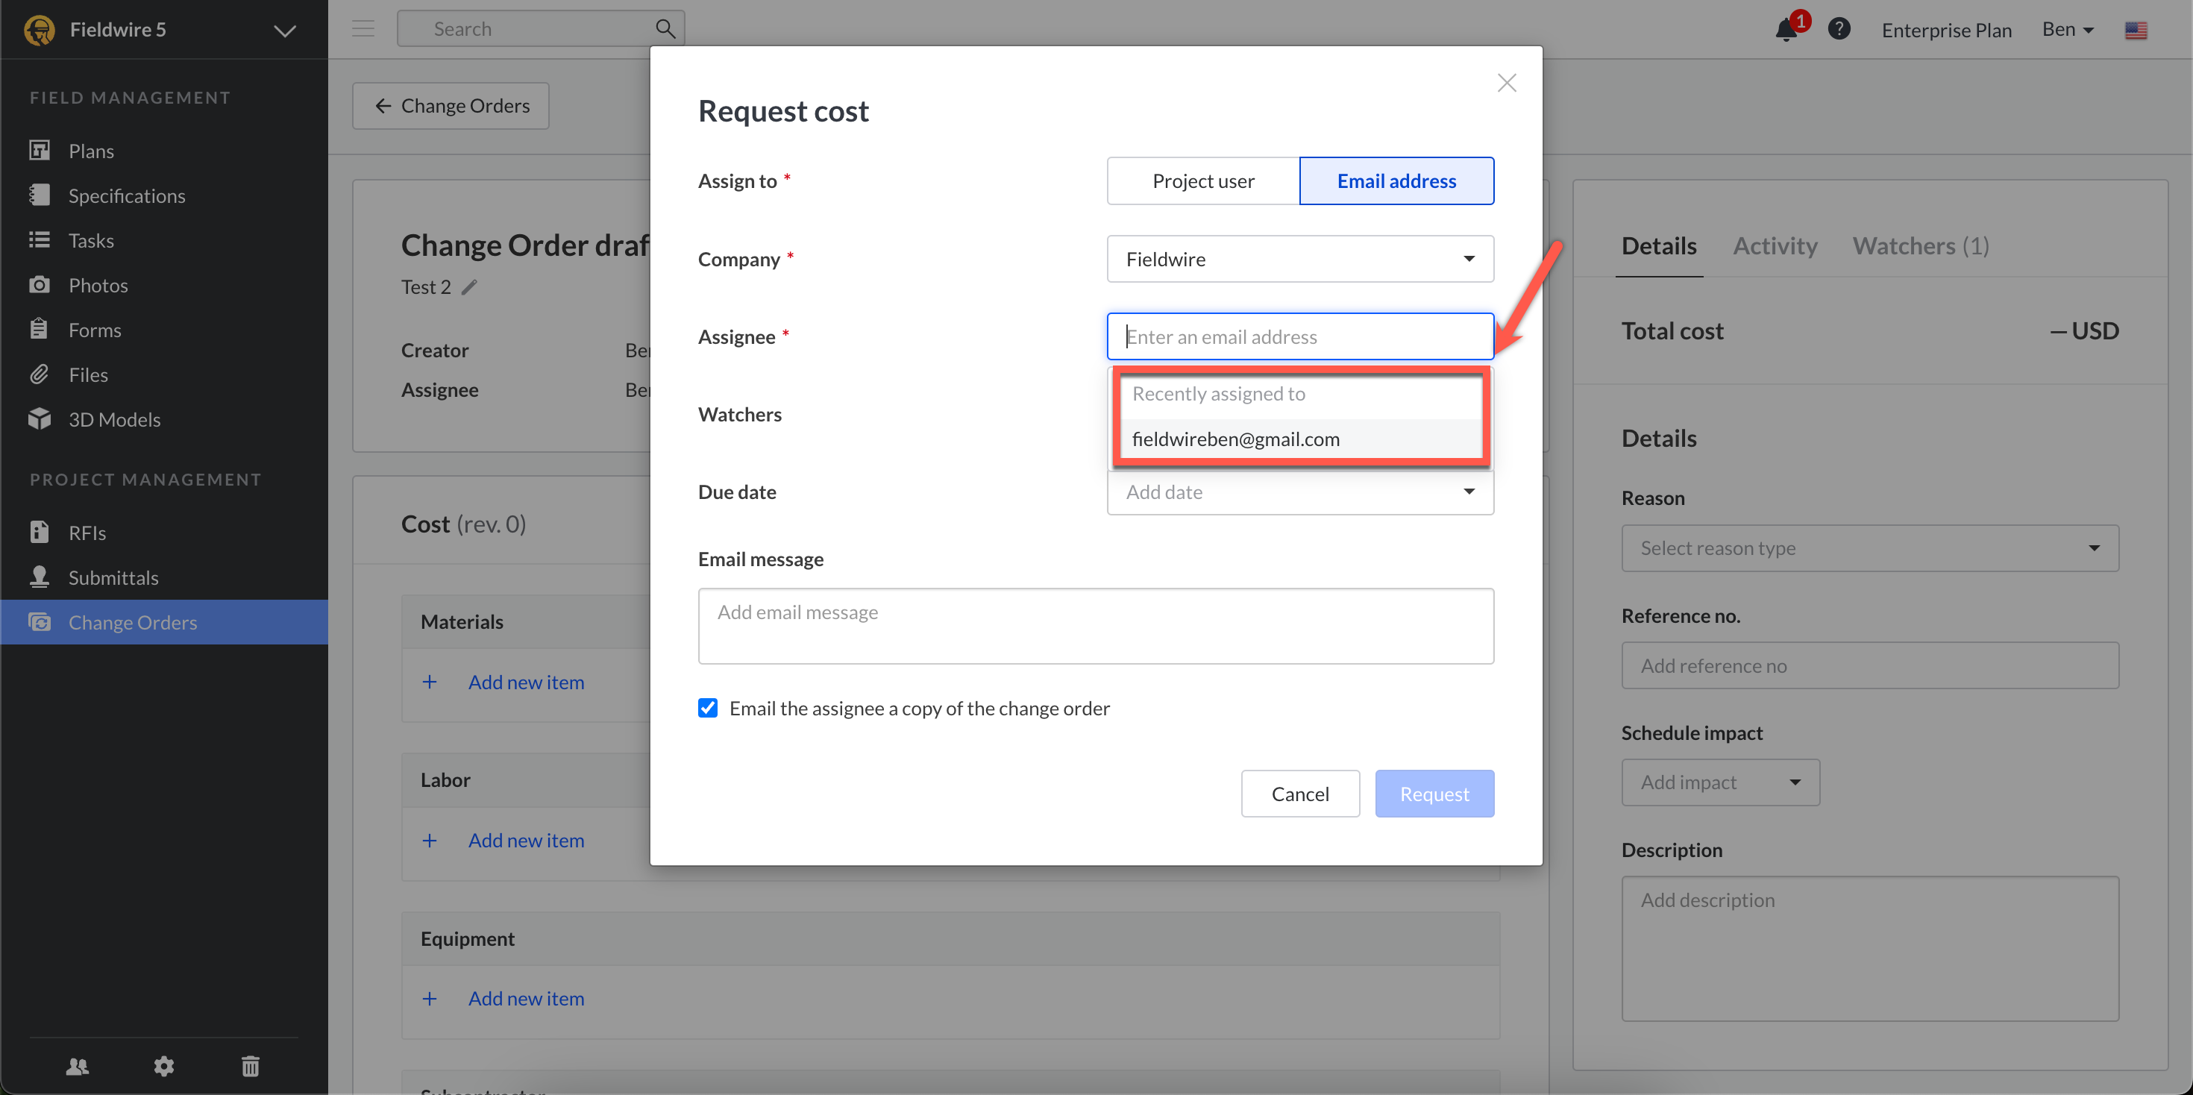Screen dimensions: 2193x1095
Task: Select the Project user option
Action: tap(1202, 181)
